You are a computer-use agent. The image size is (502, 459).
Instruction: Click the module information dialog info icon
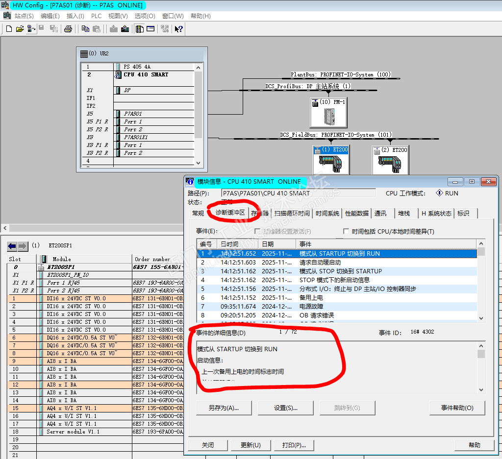190,182
